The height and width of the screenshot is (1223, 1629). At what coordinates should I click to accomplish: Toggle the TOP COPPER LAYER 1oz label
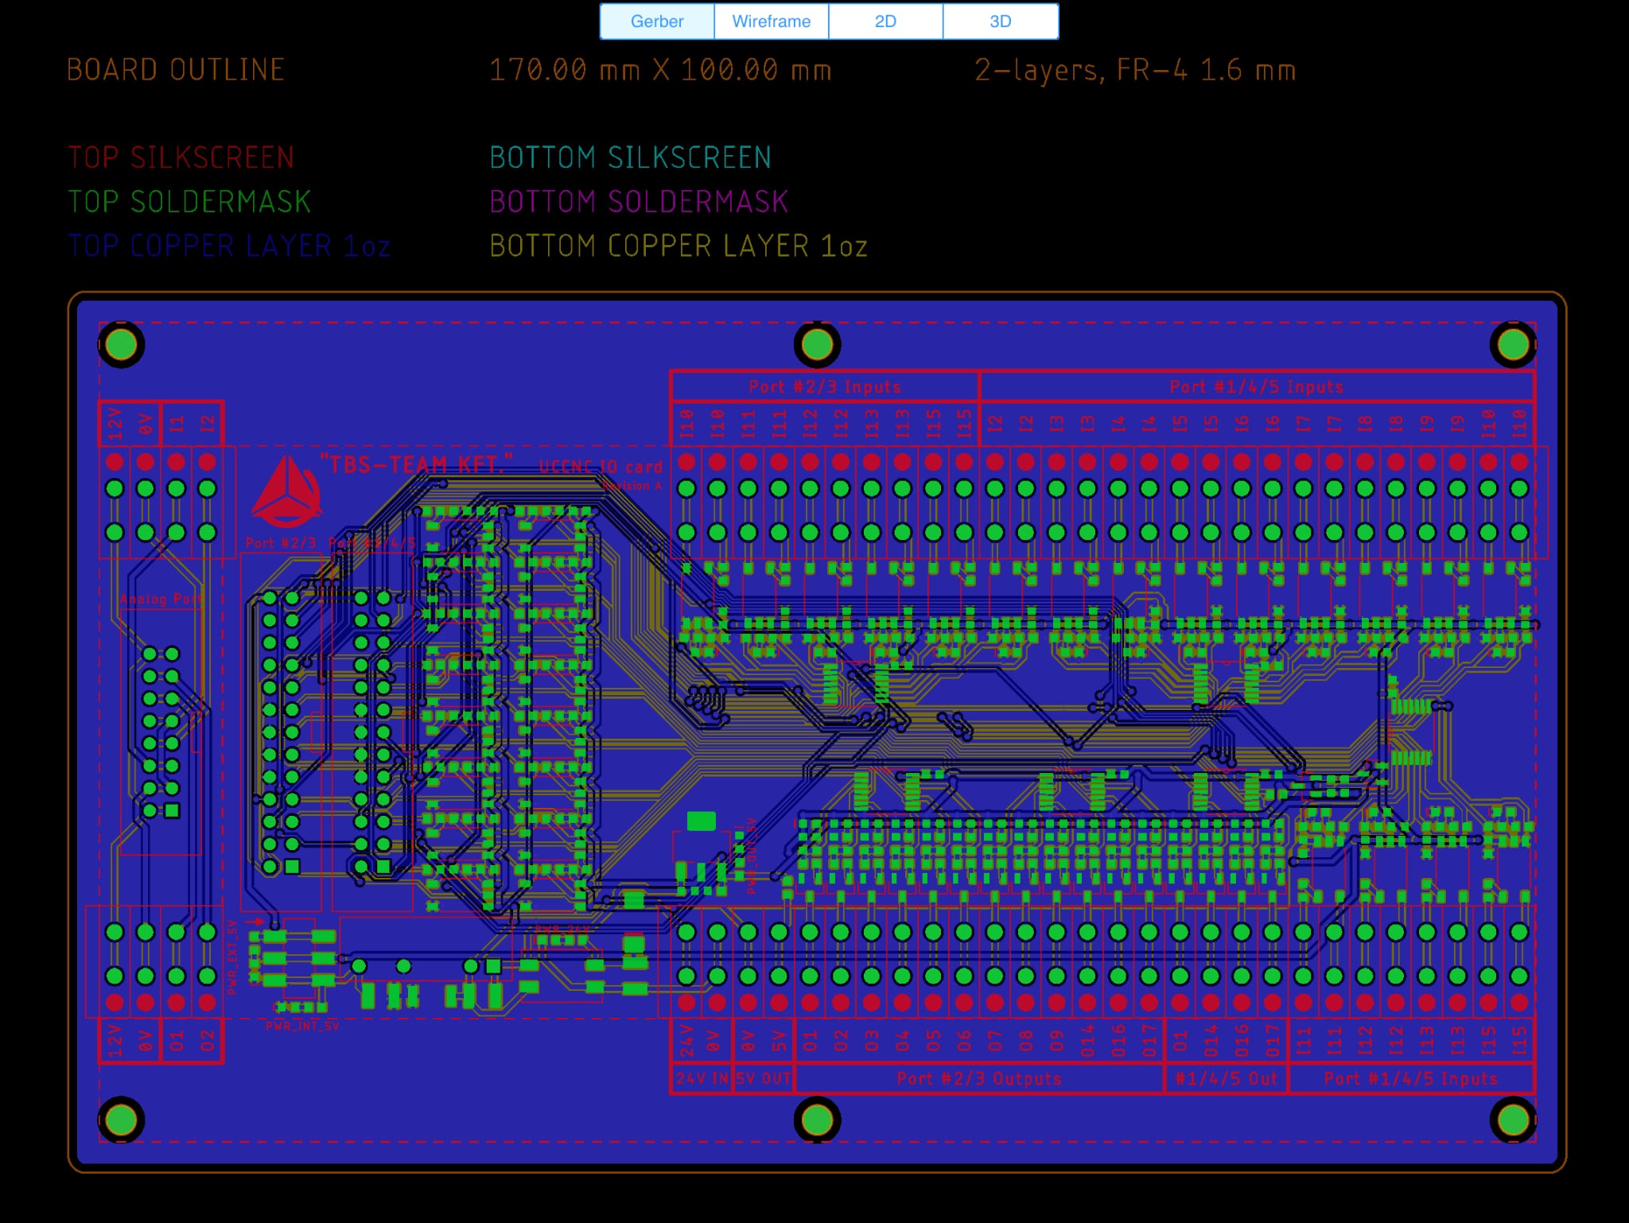click(228, 247)
